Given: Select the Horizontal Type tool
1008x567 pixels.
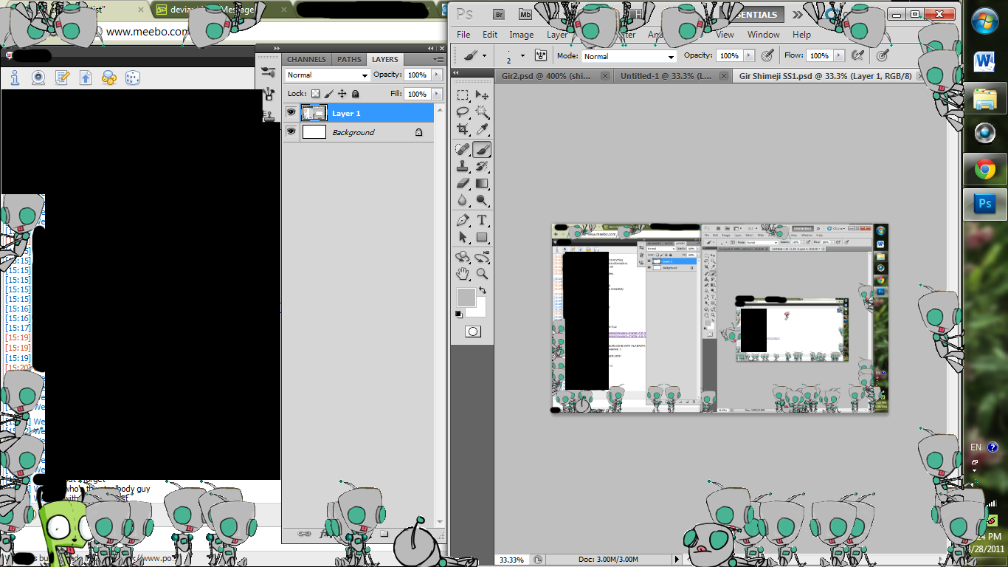Looking at the screenshot, I should (482, 220).
